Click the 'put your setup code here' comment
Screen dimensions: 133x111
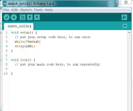coord(53,37)
